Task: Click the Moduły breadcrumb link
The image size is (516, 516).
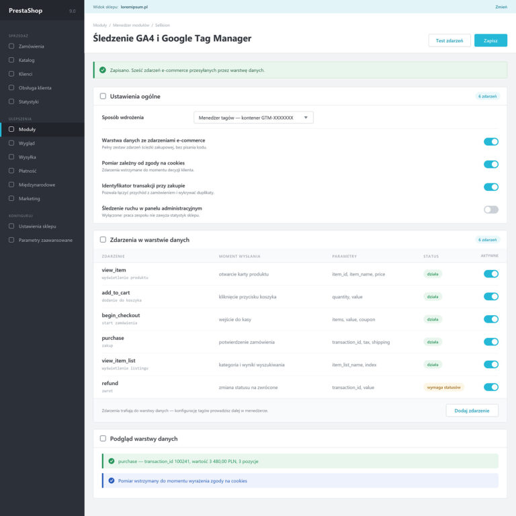Action: click(100, 25)
